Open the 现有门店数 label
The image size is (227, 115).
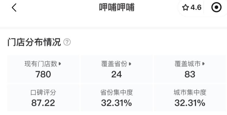[x=41, y=64]
